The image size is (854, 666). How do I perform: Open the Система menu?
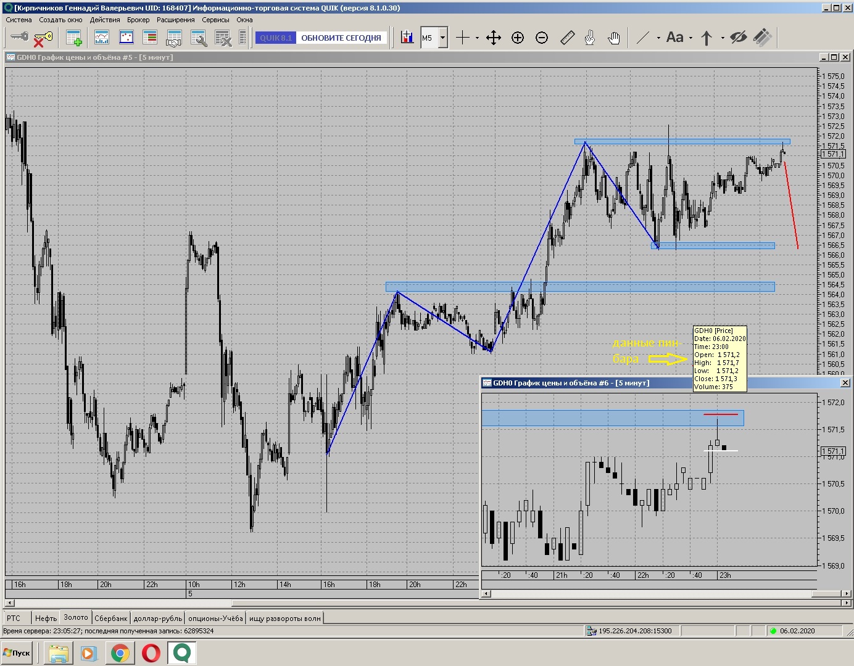pyautogui.click(x=19, y=20)
